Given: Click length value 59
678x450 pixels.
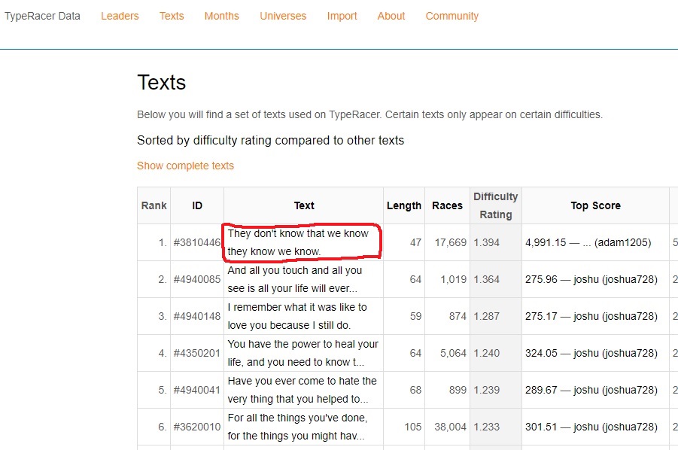Looking at the screenshot, I should point(415,316).
